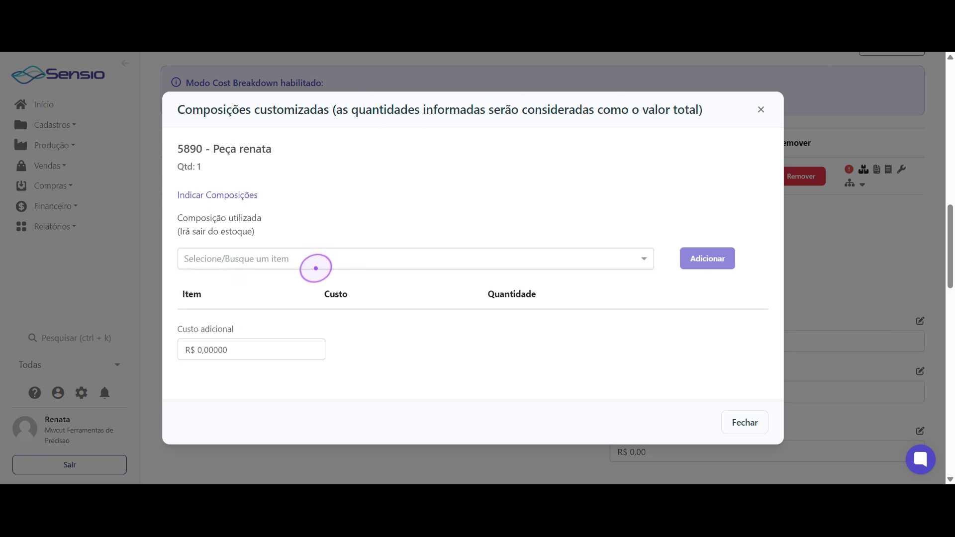
Task: Click the Cadastros folder icon
Action: pos(21,125)
